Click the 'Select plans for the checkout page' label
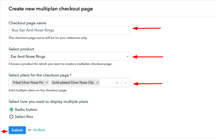The height and width of the screenshot is (139, 216). [39, 75]
